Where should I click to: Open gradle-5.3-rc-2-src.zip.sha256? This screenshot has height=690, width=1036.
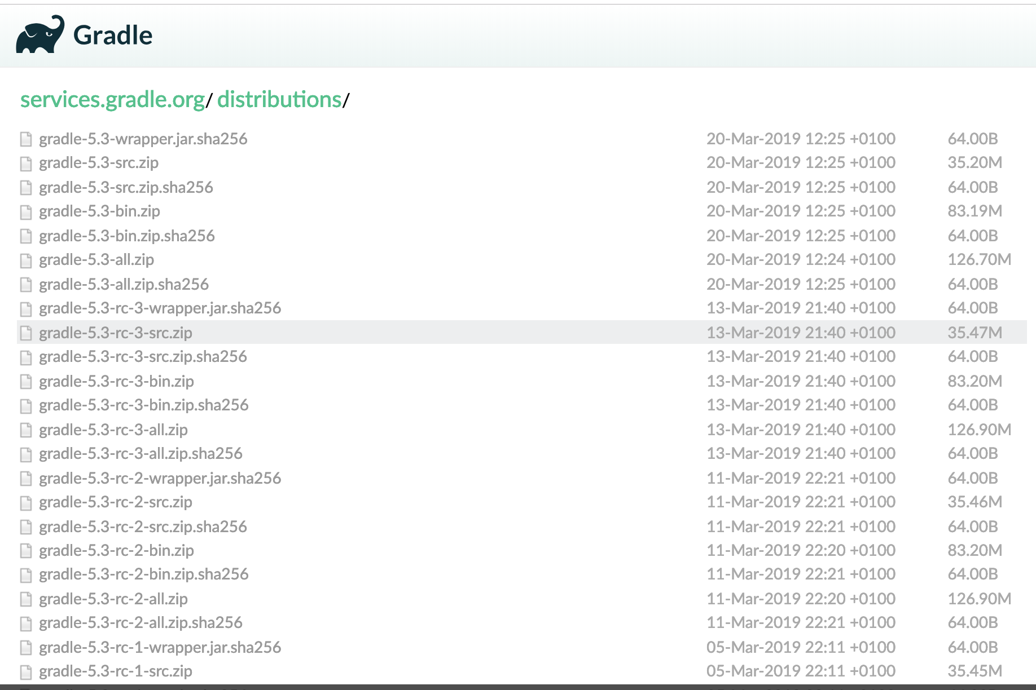click(143, 527)
